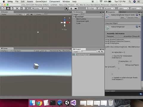Image resolution: width=143 pixels, height=107 pixels.
Task: Select mylearningScript asset in Project
Action: (x=88, y=55)
